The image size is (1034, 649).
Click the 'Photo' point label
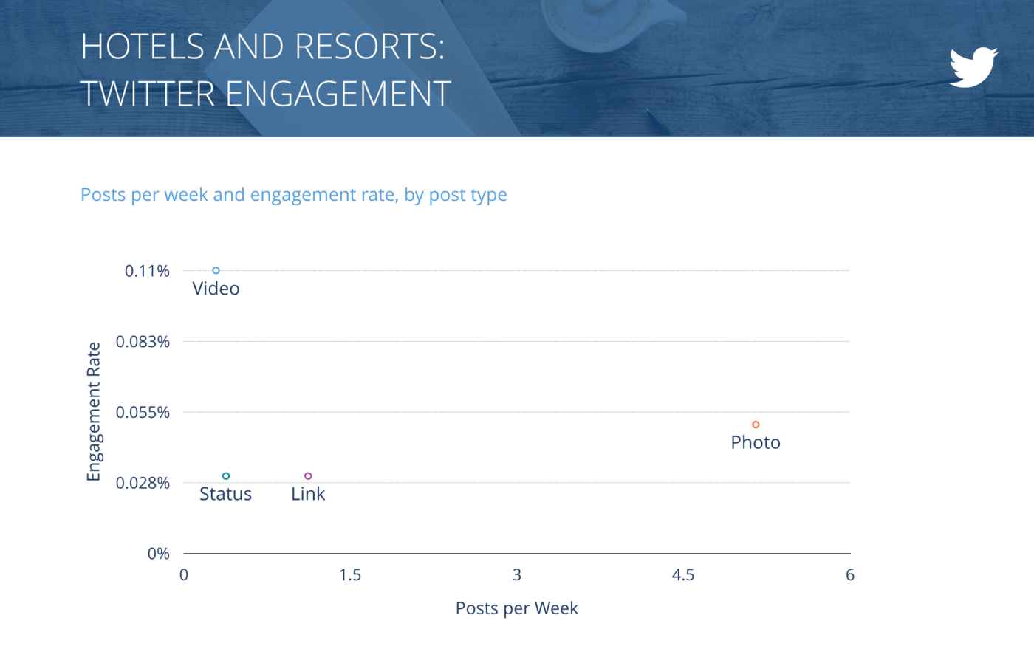[756, 442]
